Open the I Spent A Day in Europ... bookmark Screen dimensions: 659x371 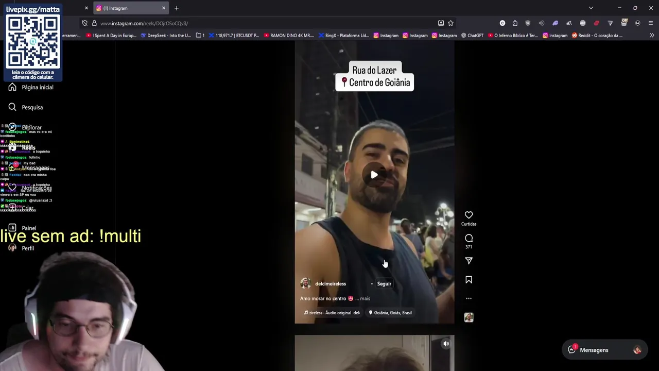(111, 36)
